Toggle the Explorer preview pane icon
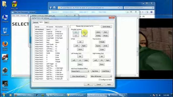The image size is (173, 97). pyautogui.click(x=147, y=12)
